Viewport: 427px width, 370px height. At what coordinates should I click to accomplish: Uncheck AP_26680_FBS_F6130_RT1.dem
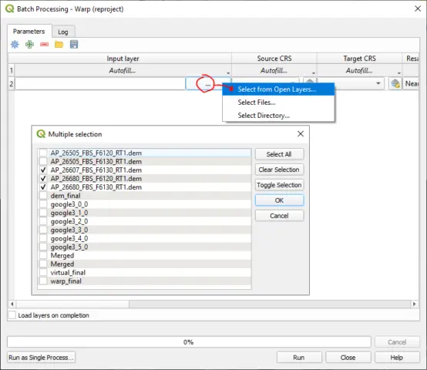(x=43, y=187)
